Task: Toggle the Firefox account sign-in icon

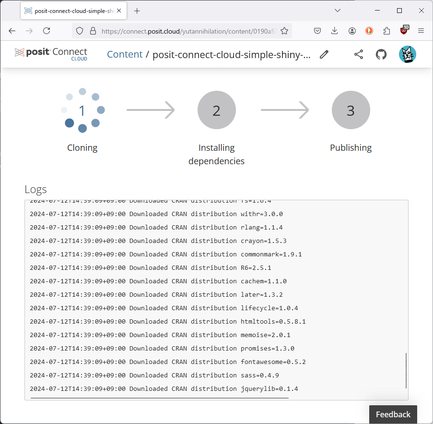Action: click(x=351, y=30)
